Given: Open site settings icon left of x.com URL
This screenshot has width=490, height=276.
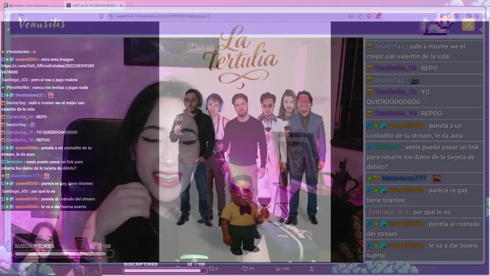Looking at the screenshot, I should pos(111,16).
